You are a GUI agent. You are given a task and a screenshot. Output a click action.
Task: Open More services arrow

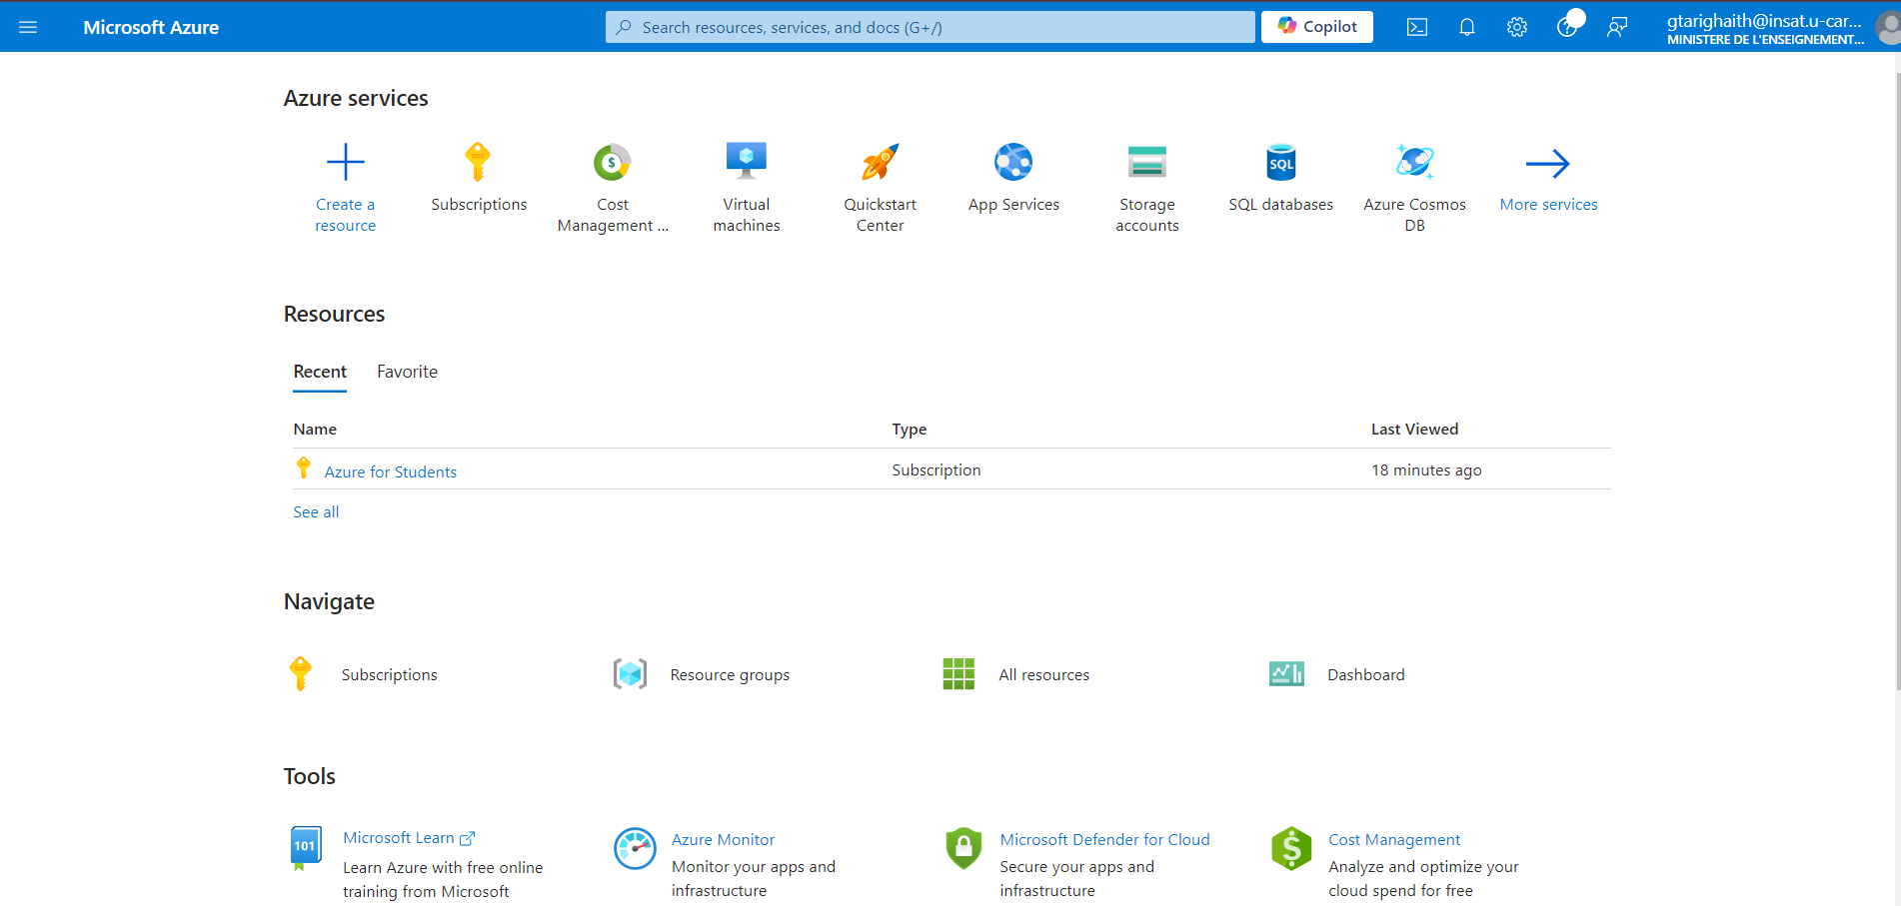(1548, 180)
